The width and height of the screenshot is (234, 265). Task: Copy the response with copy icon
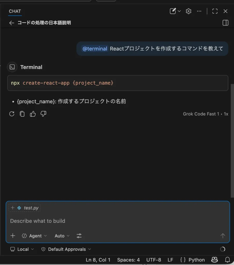coord(22,114)
